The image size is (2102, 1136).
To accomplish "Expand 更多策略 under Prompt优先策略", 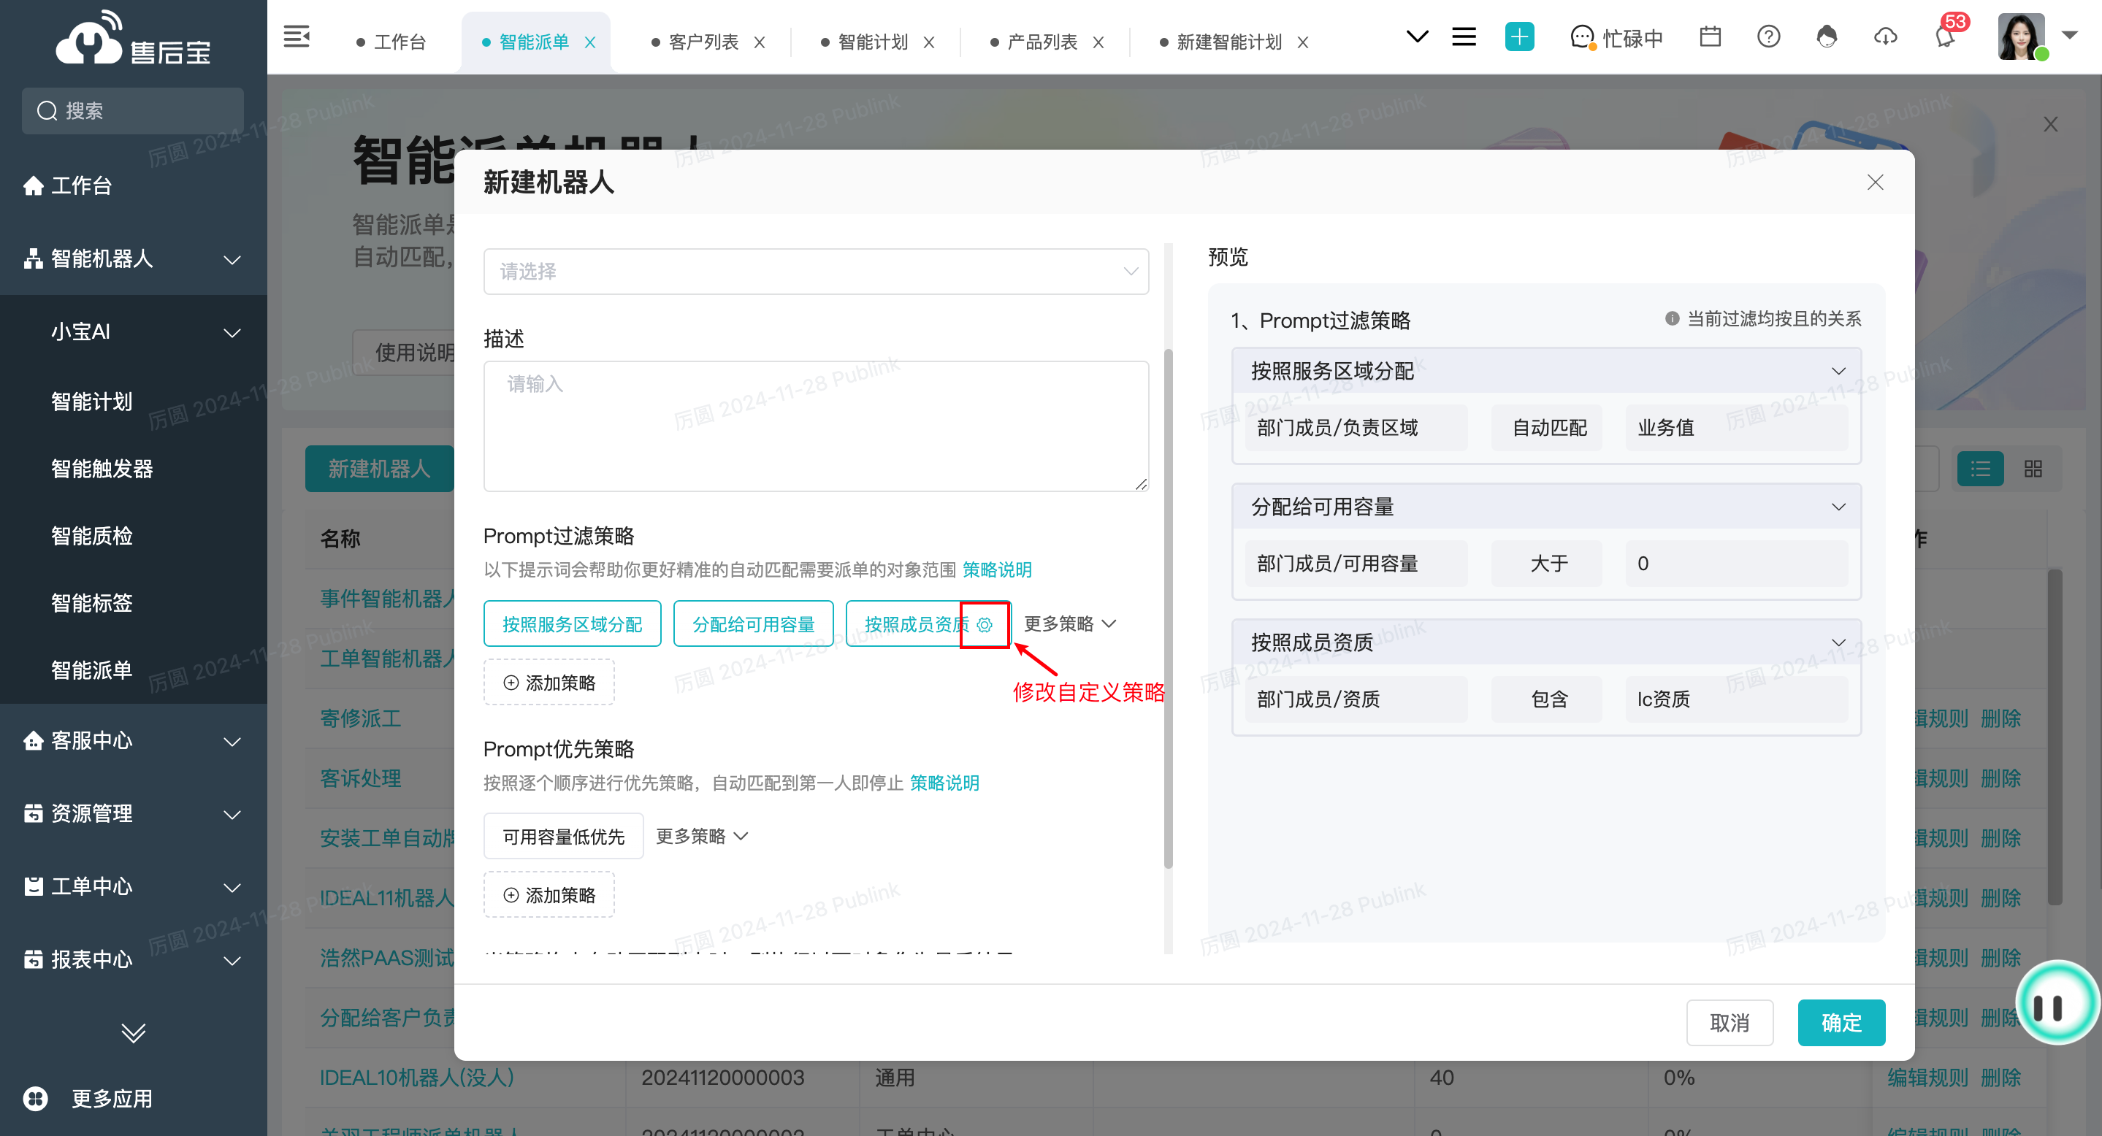I will [702, 836].
